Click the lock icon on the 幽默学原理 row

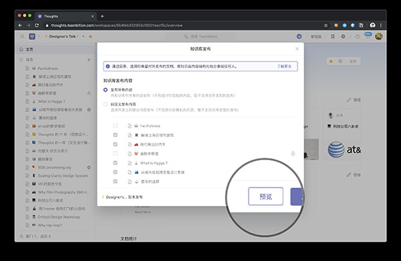[x=293, y=154]
